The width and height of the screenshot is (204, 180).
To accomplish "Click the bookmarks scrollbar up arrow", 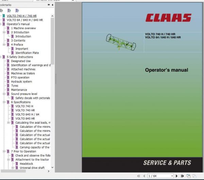I will click(52, 16).
